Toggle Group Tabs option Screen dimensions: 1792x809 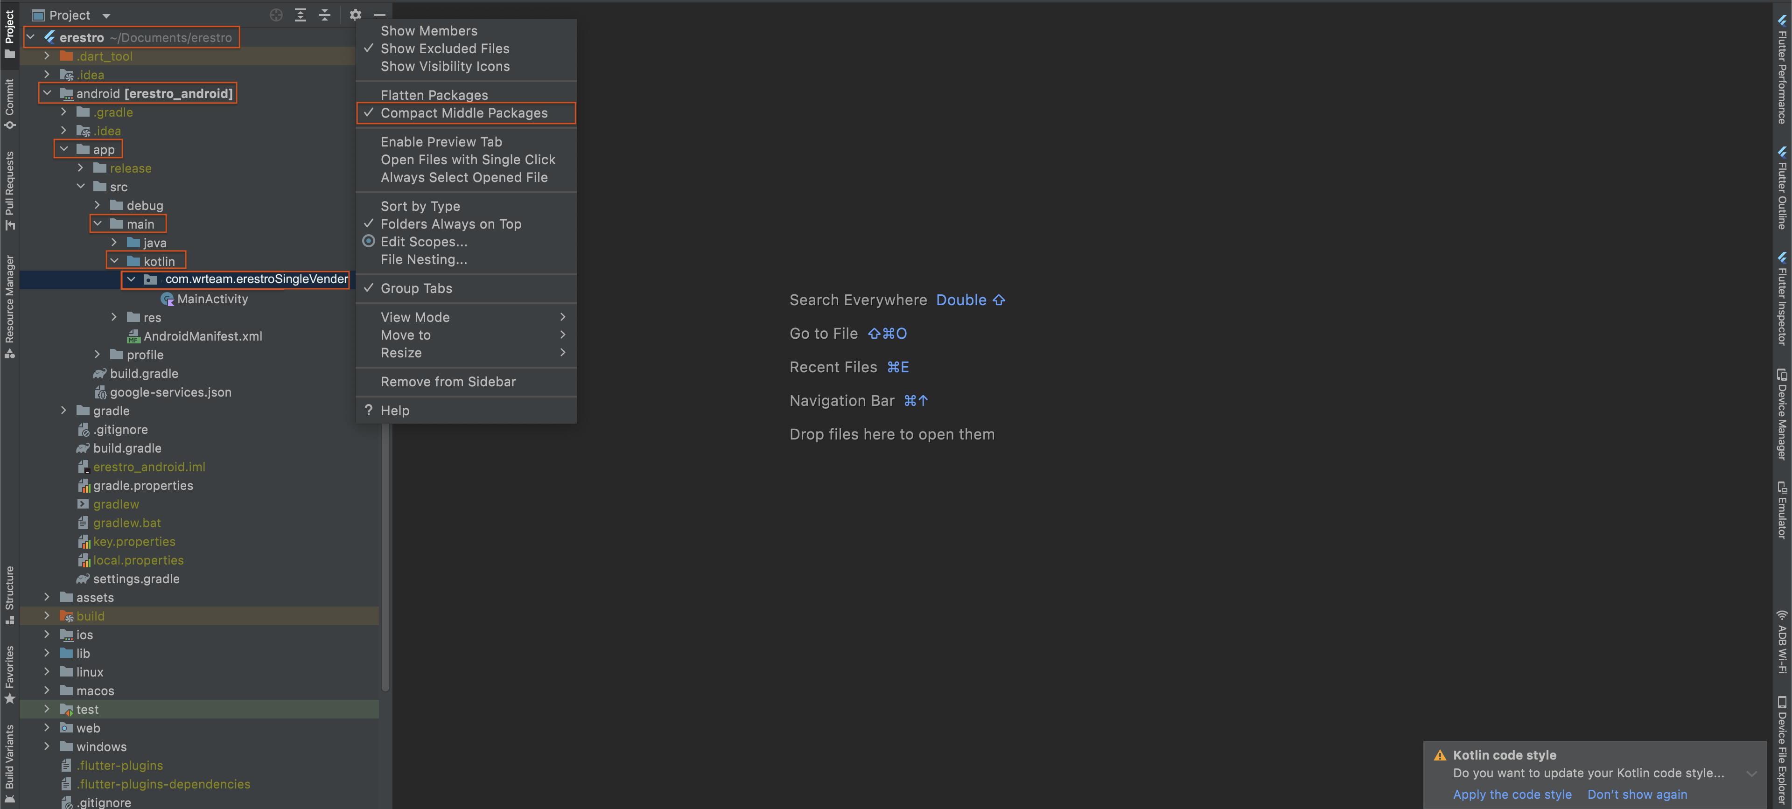(x=465, y=288)
